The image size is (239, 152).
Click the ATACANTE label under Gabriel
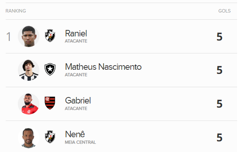pos(76,109)
